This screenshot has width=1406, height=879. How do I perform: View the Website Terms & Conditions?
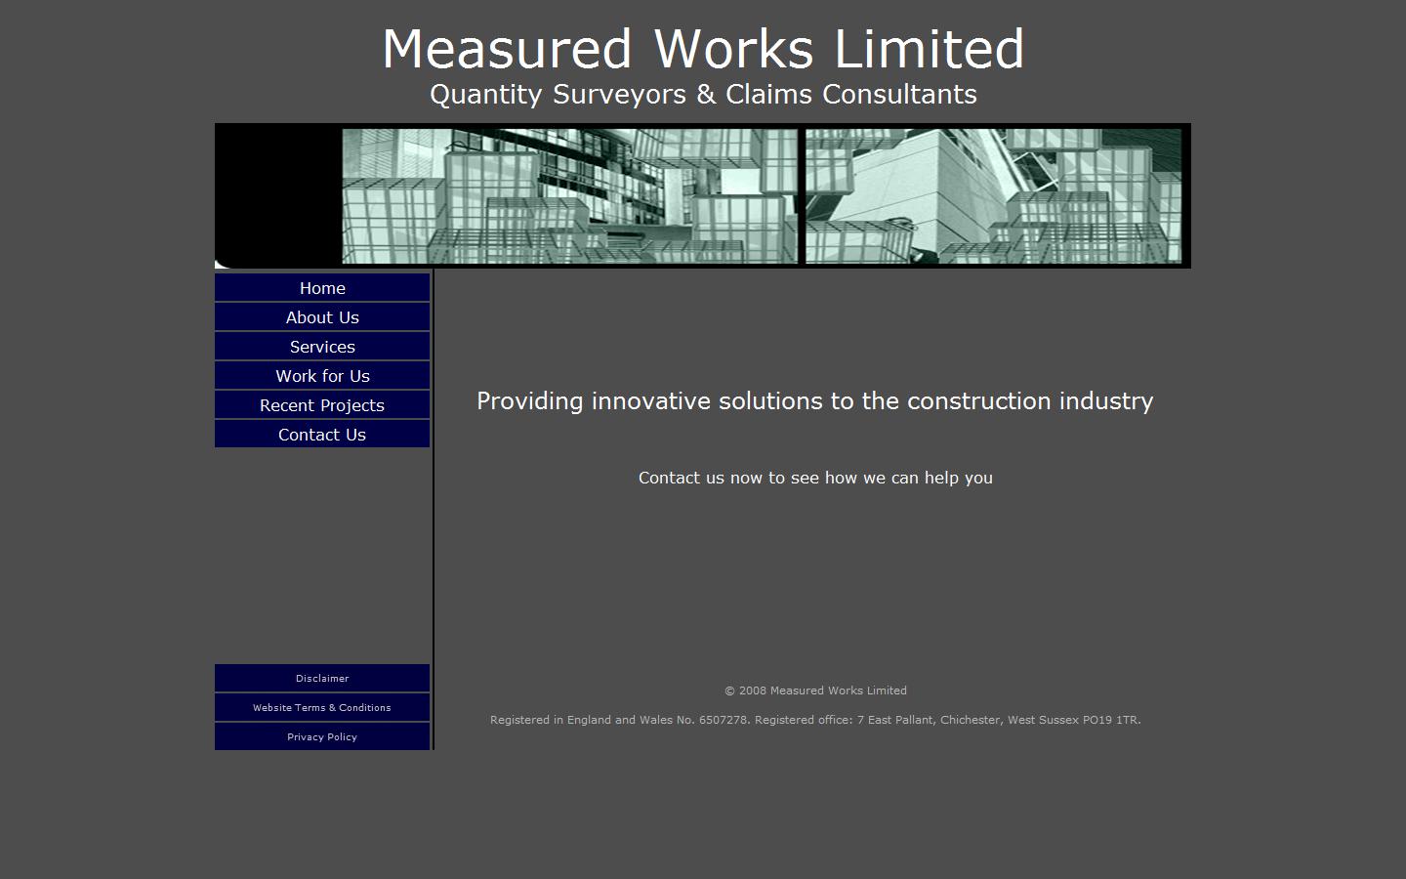(x=322, y=707)
